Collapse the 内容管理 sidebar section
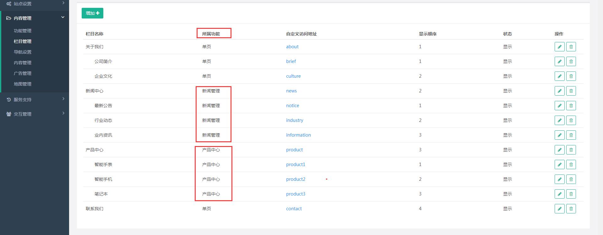The image size is (603, 235). 35,18
